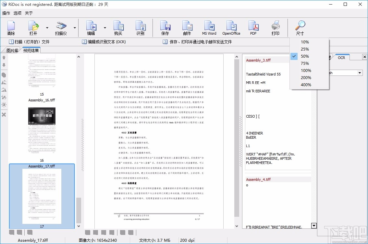Viewport: 368px width, 244px height.
Task: Expand the 打开 (Open) dropdown arrow
Action: pyautogui.click(x=47, y=28)
